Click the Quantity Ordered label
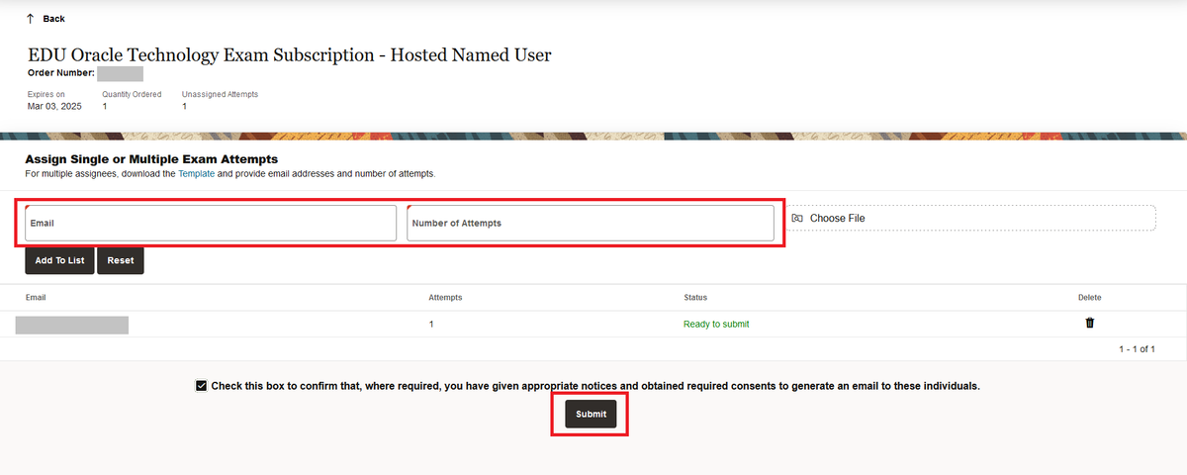This screenshot has width=1187, height=475. pos(132,94)
